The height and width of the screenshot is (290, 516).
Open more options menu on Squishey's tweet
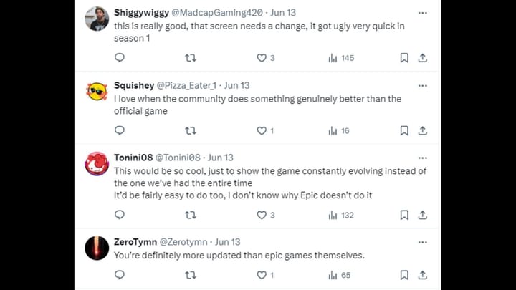[x=423, y=86]
